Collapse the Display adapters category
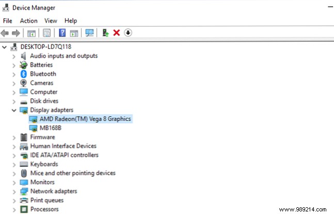Image resolution: width=334 pixels, height=214 pixels. coord(14,110)
